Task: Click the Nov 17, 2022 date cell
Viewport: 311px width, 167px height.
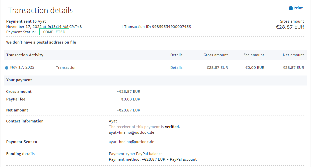Action: (22, 67)
